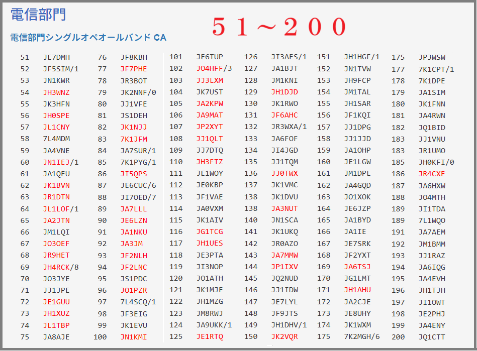Select red callsign 7K1JFM
Viewport: 477px width, 351px height.
[134, 139]
